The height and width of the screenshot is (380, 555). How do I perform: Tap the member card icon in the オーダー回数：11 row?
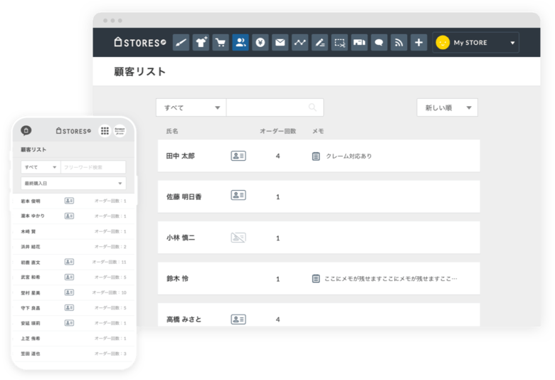click(x=69, y=262)
